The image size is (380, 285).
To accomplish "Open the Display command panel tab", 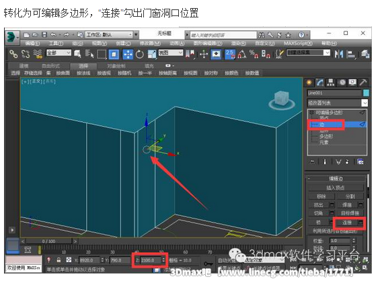I will (x=352, y=82).
